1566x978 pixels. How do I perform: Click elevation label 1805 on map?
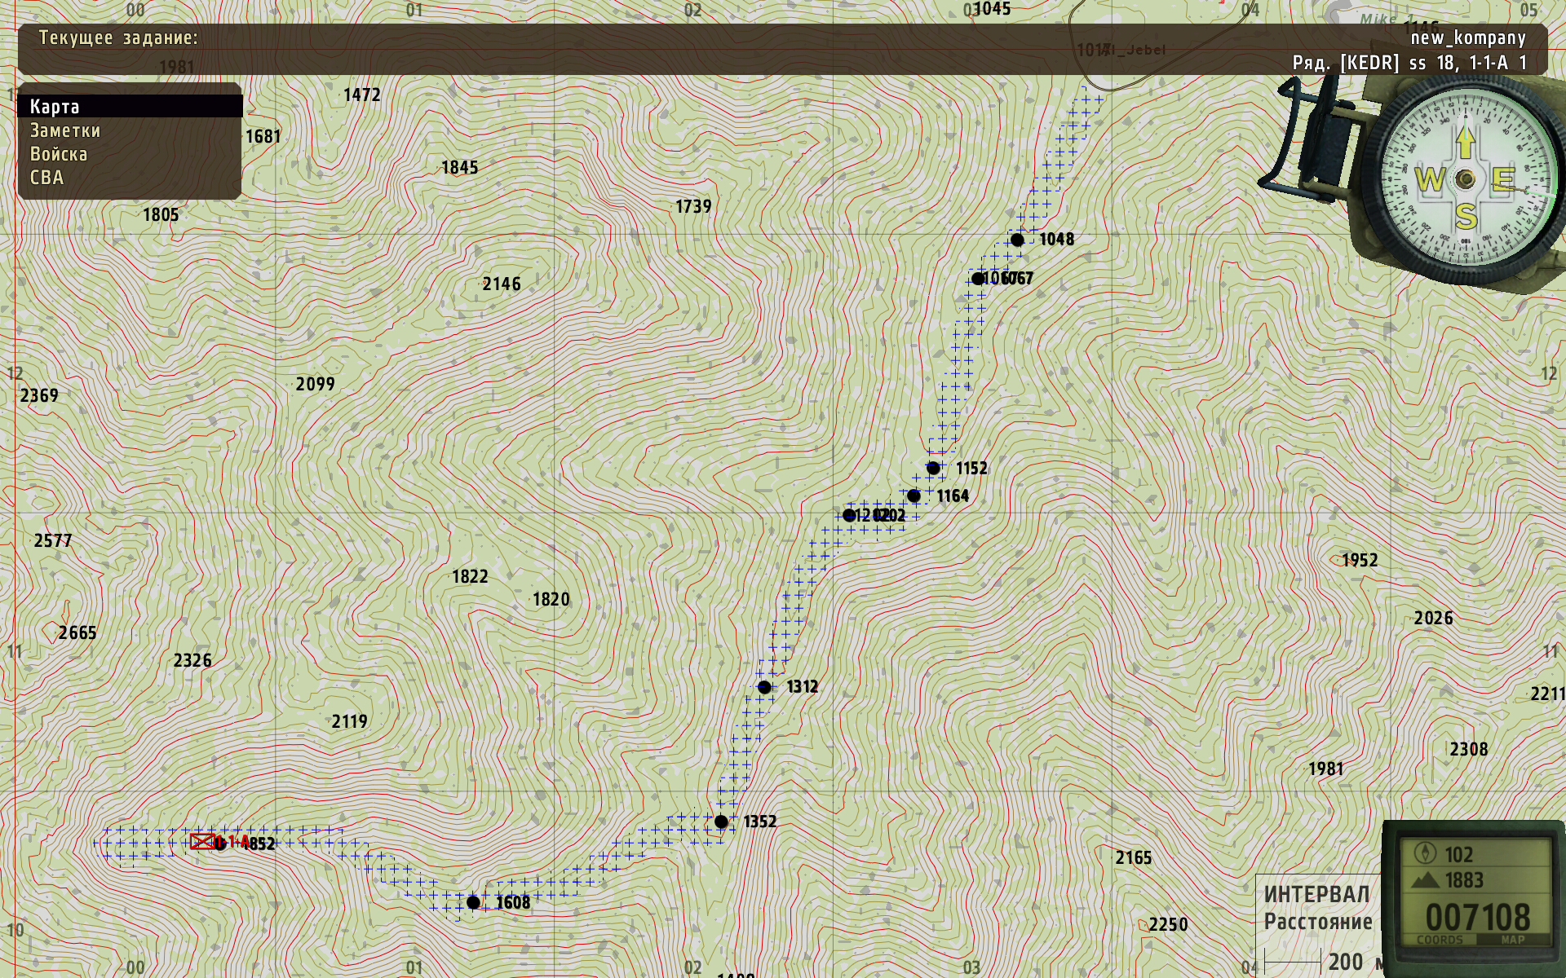coord(161,215)
